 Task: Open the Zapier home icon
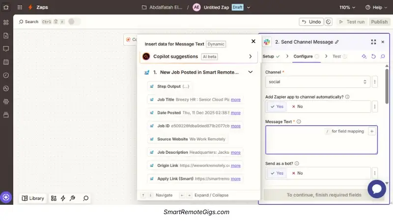(x=6, y=7)
